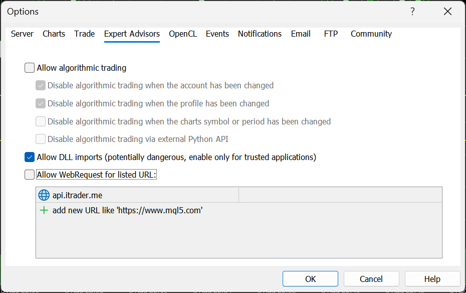Screen dimensions: 466x293
Task: Open Help with the Help button
Action: coord(432,279)
